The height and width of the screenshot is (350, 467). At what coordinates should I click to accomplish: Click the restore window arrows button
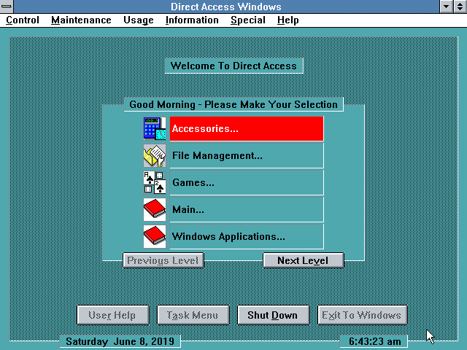(x=460, y=7)
